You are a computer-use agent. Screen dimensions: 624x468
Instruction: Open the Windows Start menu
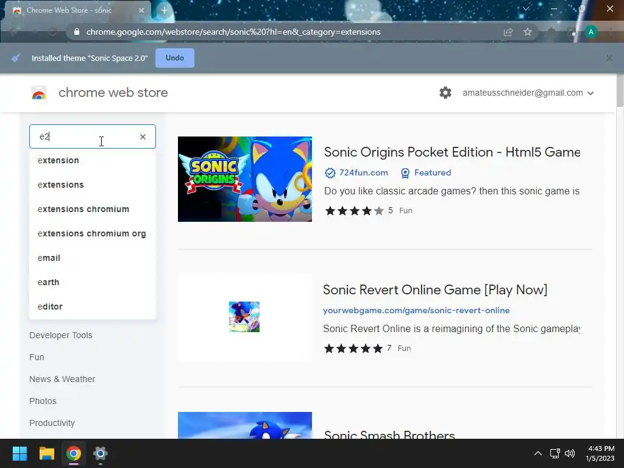[x=19, y=453]
